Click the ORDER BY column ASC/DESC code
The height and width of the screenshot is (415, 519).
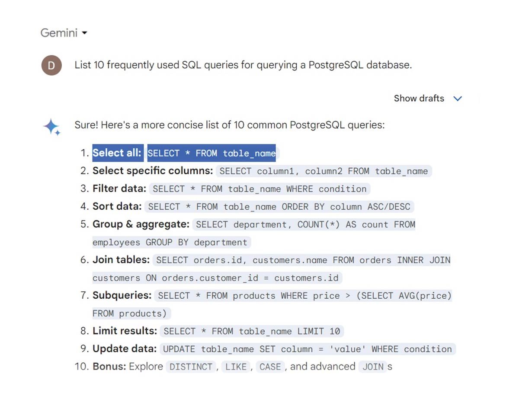(x=279, y=207)
